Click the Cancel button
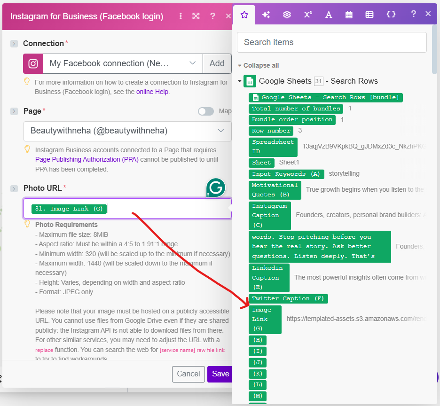Viewport: 440px width, 406px height. (189, 374)
